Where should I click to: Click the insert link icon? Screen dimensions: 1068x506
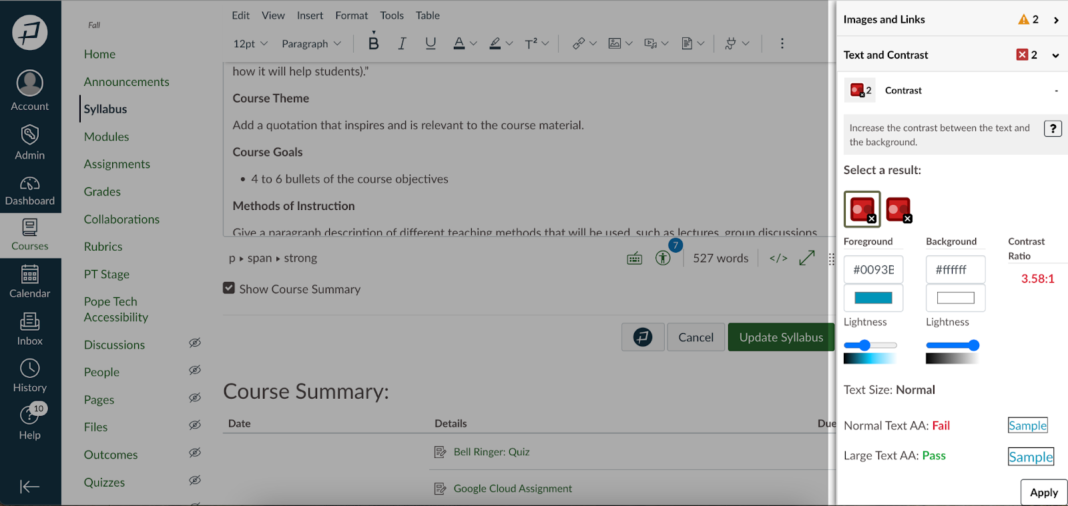tap(579, 43)
